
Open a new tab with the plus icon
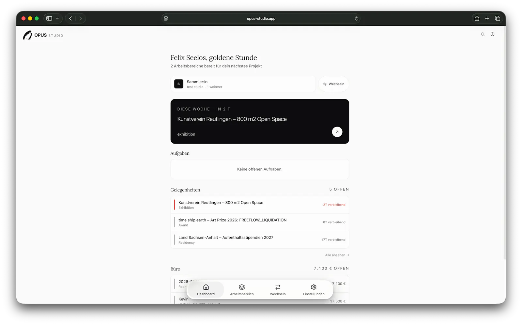(x=487, y=18)
